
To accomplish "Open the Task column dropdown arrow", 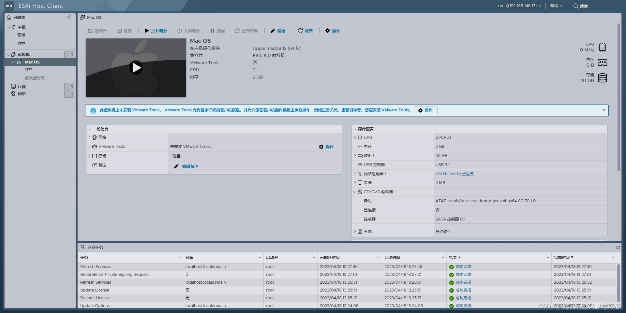I will pos(179,258).
